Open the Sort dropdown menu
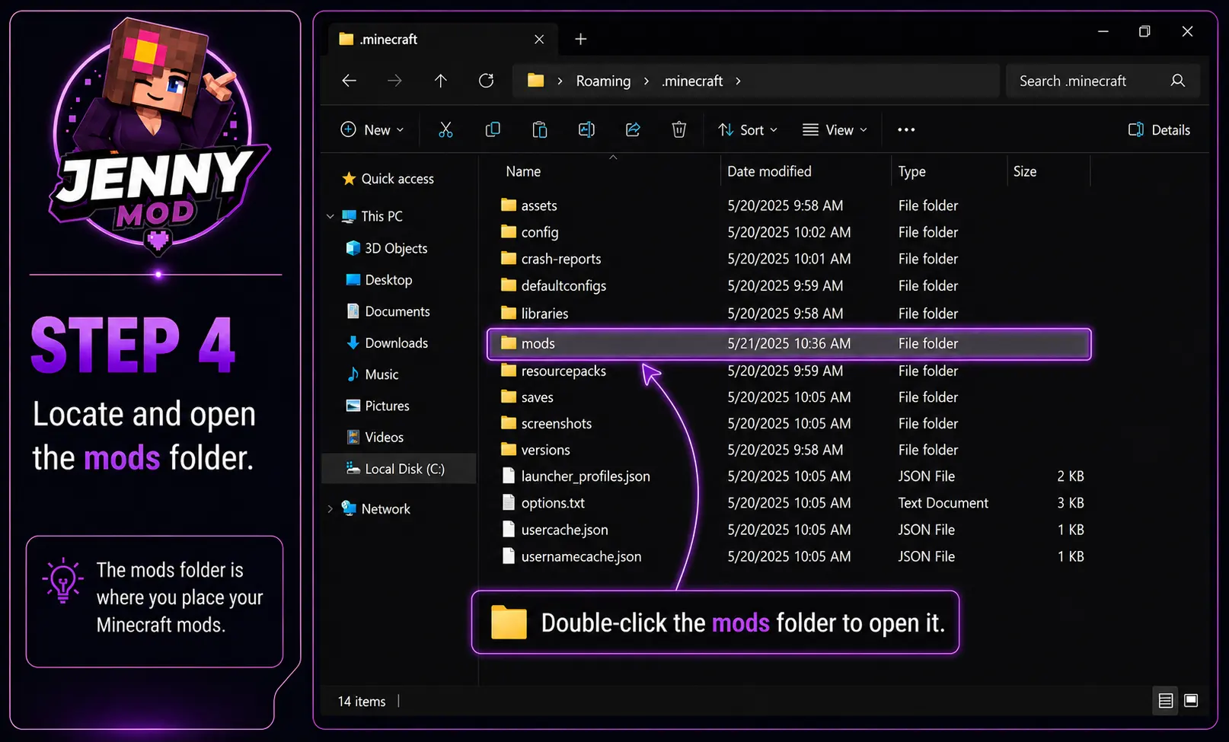The image size is (1229, 742). [748, 130]
